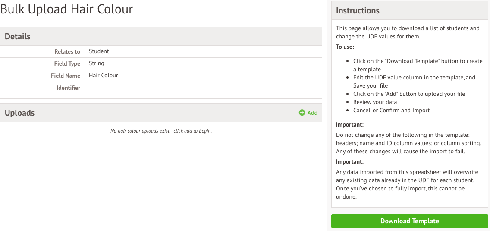This screenshot has width=490, height=231.
Task: Click the Identifier label
Action: tap(68, 88)
